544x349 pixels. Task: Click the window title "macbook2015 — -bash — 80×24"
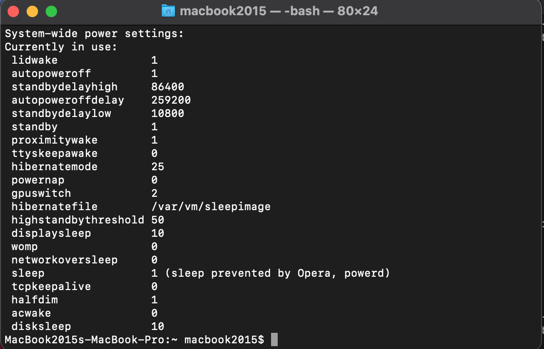pyautogui.click(x=279, y=11)
